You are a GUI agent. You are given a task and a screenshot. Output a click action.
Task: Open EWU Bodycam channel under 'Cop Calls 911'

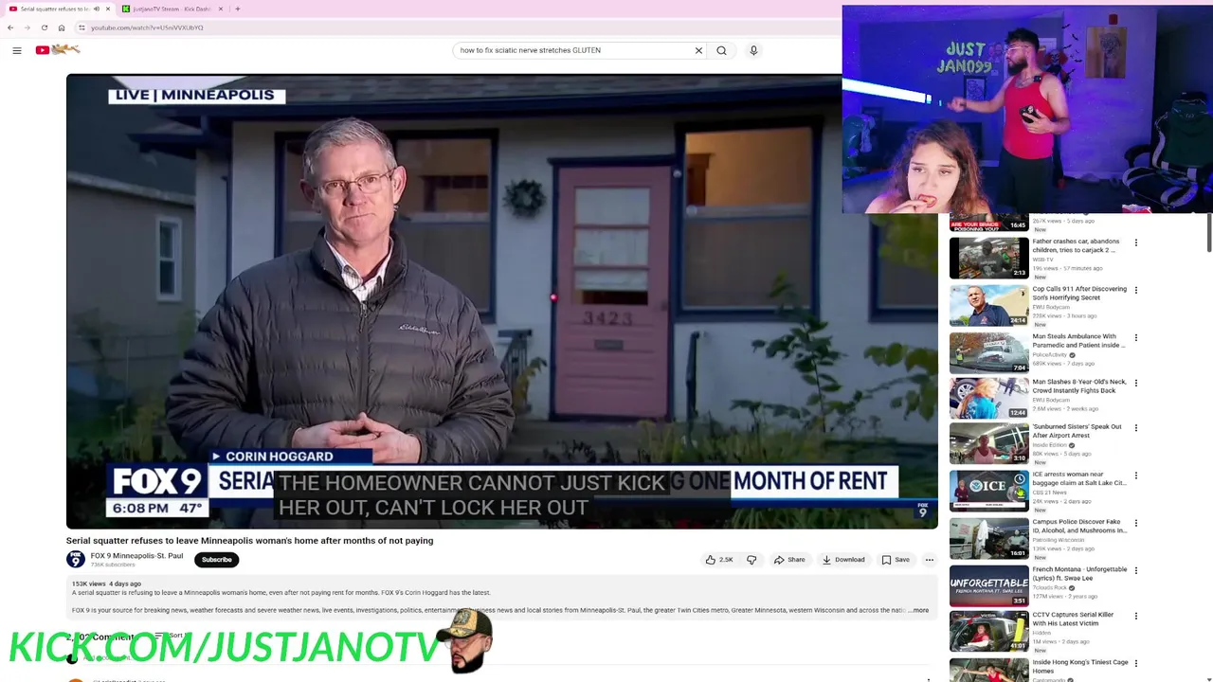click(x=1051, y=307)
